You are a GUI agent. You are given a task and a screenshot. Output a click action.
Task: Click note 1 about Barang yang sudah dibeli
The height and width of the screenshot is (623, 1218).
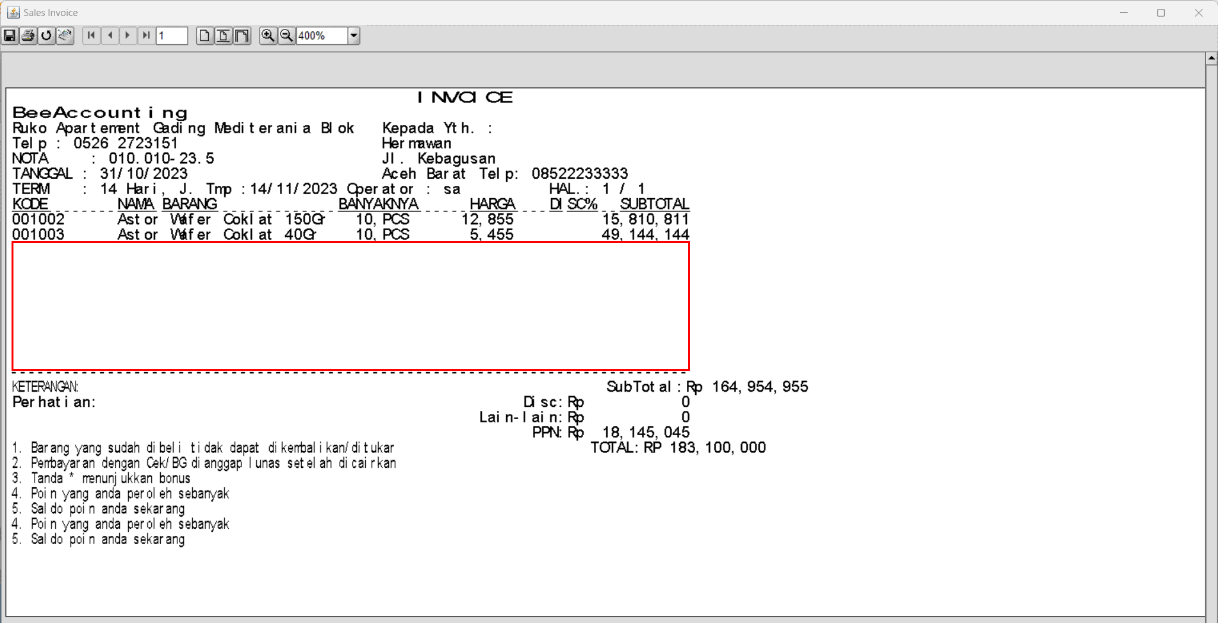tap(203, 448)
